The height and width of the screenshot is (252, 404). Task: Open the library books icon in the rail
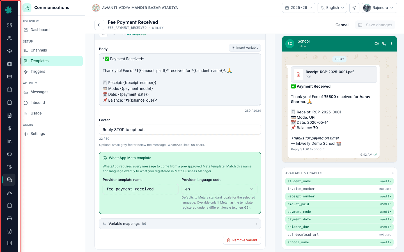(10, 141)
